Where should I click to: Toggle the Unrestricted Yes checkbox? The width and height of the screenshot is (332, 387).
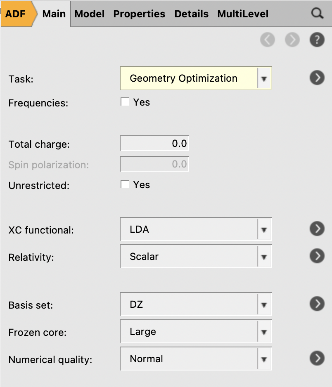click(x=125, y=184)
